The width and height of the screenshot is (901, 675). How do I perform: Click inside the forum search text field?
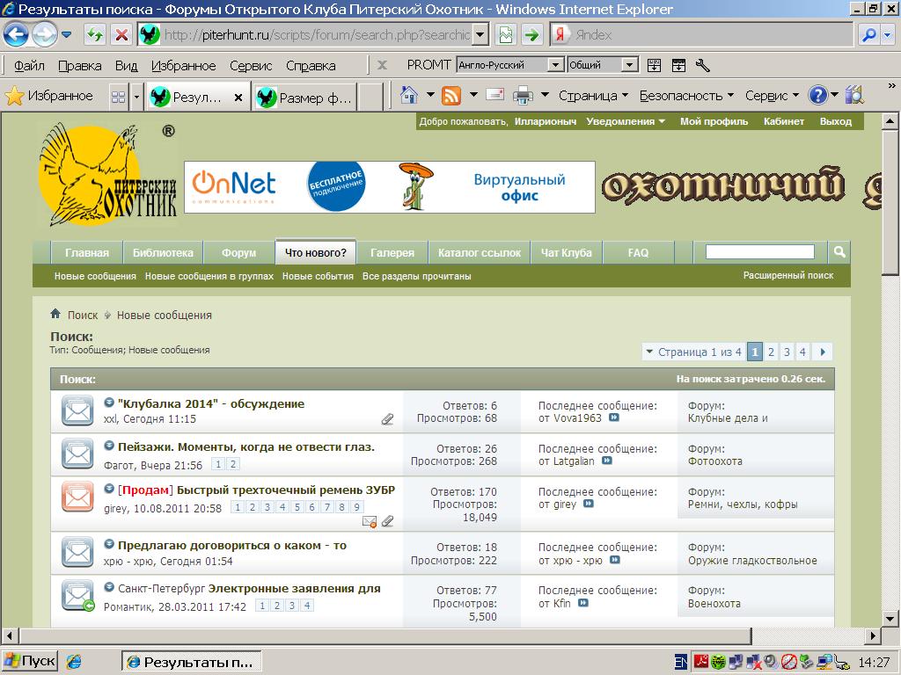click(759, 252)
